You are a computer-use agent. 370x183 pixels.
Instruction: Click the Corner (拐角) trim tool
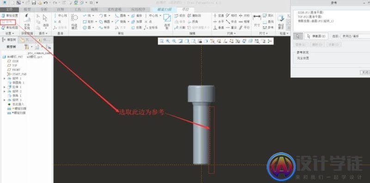(x=193, y=22)
